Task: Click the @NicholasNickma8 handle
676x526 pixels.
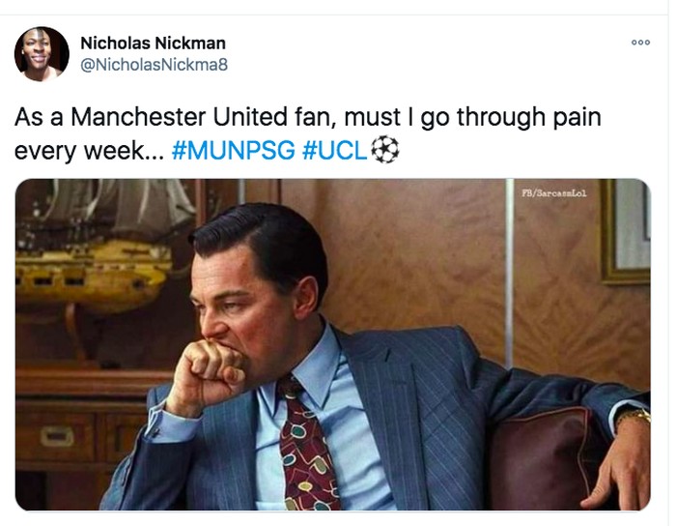Action: point(153,65)
